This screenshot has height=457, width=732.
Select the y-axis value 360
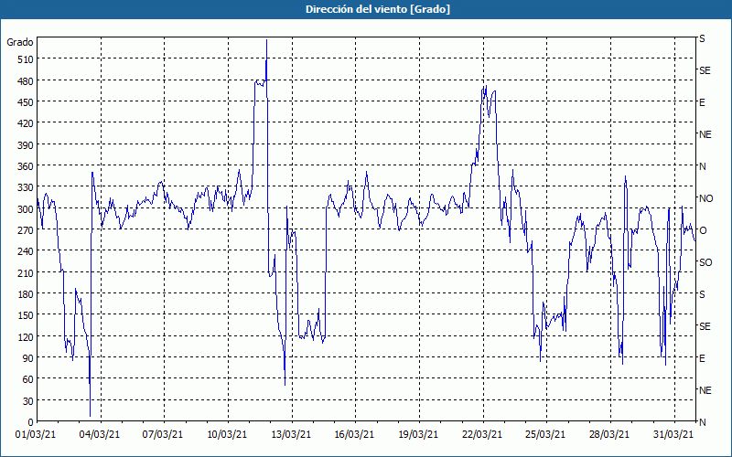pyautogui.click(x=25, y=166)
